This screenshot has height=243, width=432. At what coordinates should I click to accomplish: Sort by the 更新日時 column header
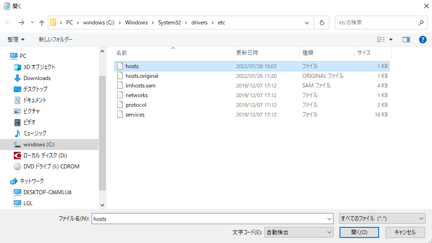pyautogui.click(x=247, y=52)
